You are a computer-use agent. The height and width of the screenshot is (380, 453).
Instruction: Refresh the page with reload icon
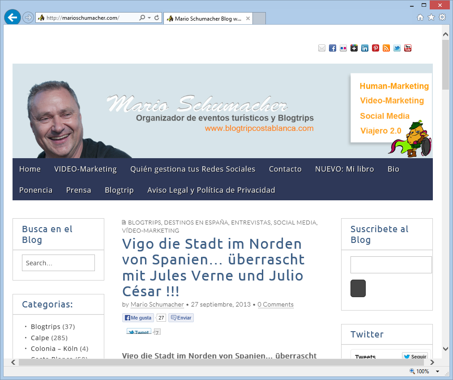tap(157, 17)
